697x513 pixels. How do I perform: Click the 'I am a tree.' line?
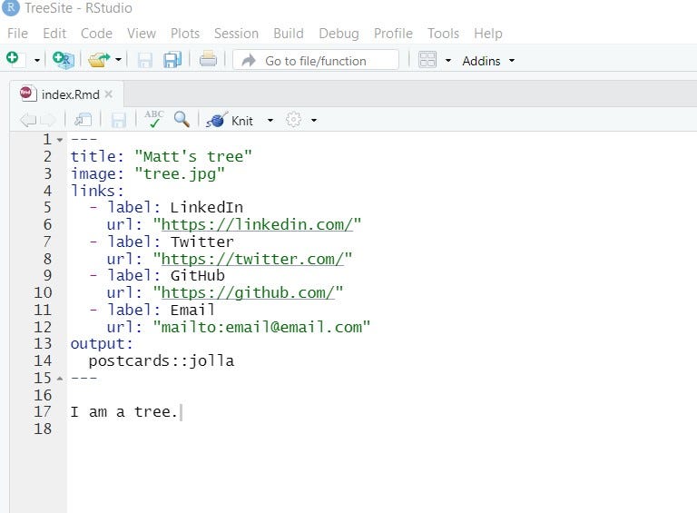(124, 412)
